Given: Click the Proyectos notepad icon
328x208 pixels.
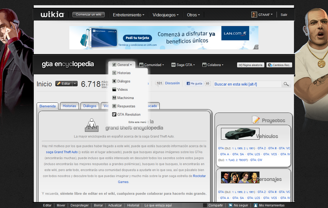Looking at the screenshot, I should (256, 120).
